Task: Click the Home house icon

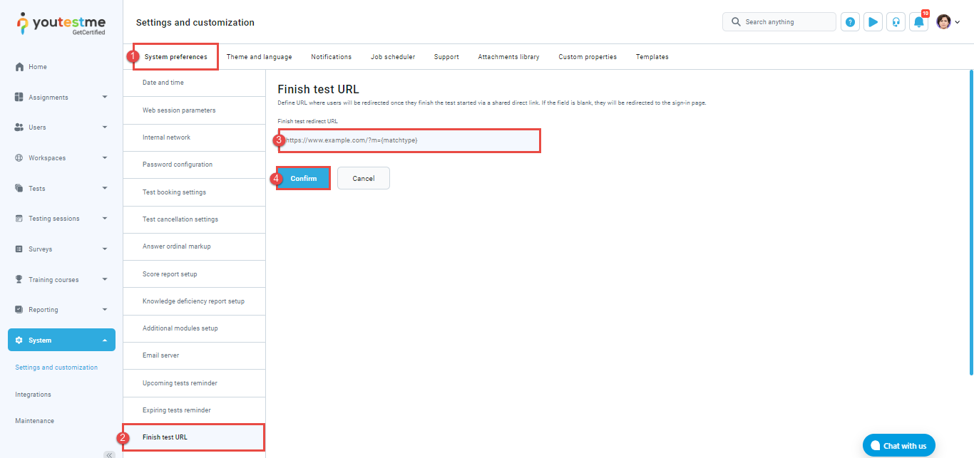Action: click(20, 67)
